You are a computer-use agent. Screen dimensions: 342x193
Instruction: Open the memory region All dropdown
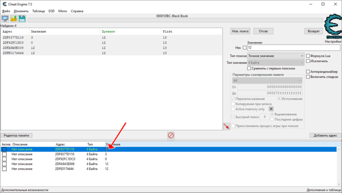pyautogui.click(x=267, y=81)
